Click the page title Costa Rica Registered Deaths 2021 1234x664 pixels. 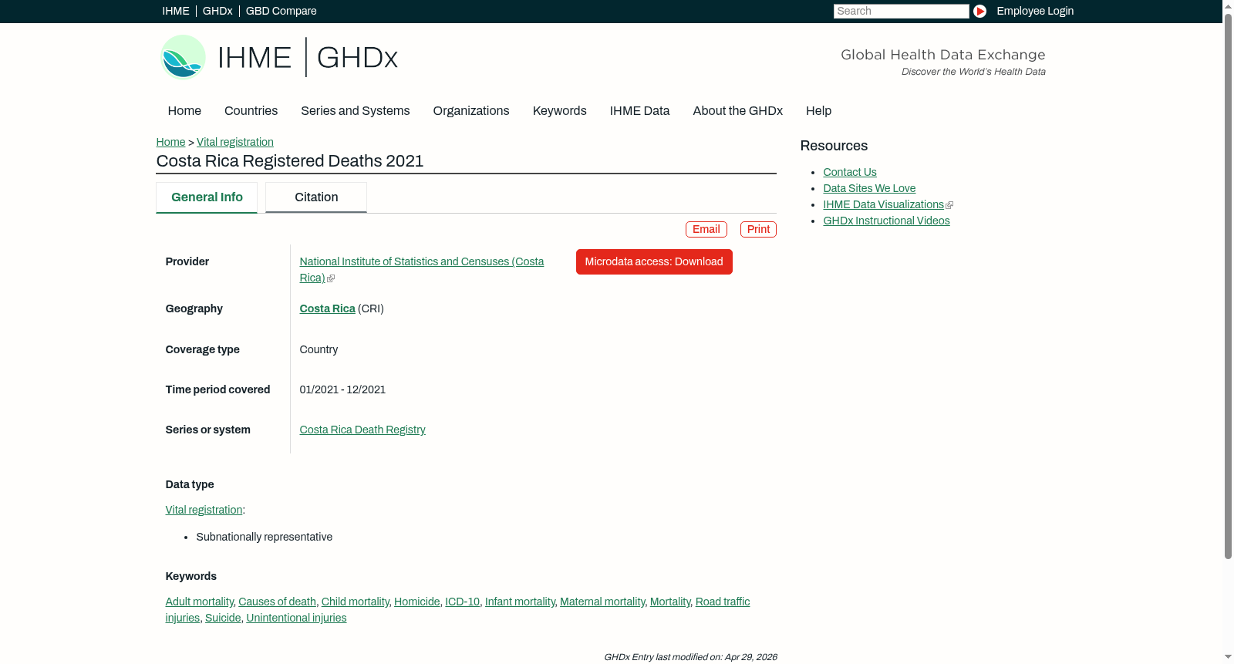point(290,161)
